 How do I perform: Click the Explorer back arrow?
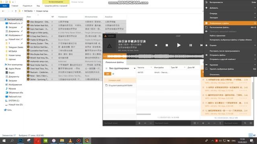(x=3, y=11)
